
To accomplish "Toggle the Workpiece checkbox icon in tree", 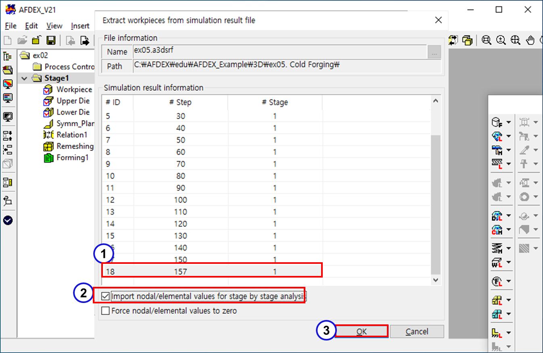I will [48, 90].
